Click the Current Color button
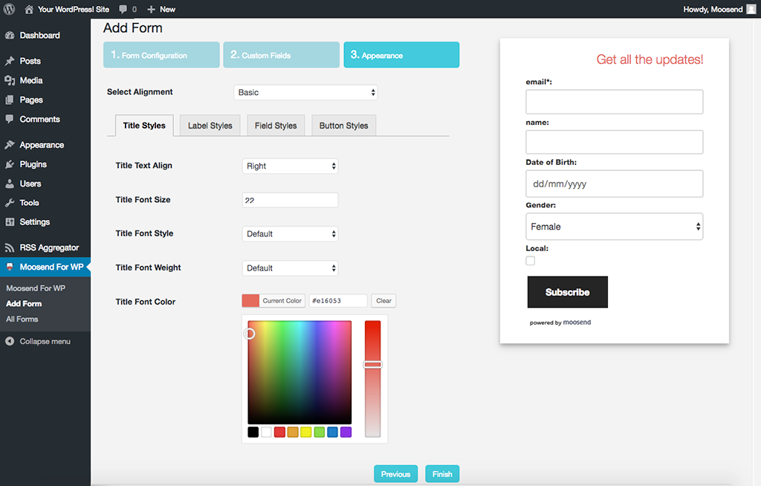The width and height of the screenshot is (761, 486). coord(273,300)
